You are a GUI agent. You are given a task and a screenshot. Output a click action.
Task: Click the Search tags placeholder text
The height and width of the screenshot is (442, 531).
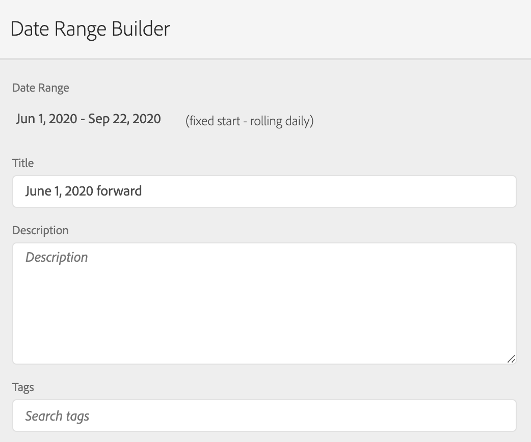(57, 416)
